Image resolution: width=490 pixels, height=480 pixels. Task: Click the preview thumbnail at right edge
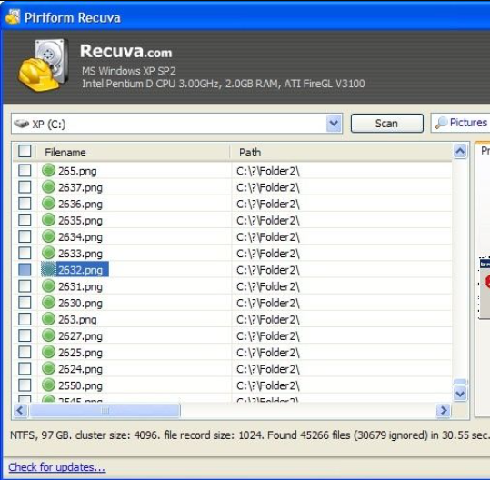coord(485,288)
